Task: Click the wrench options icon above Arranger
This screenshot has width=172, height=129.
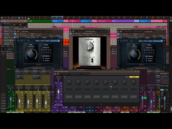Action: click(8, 18)
